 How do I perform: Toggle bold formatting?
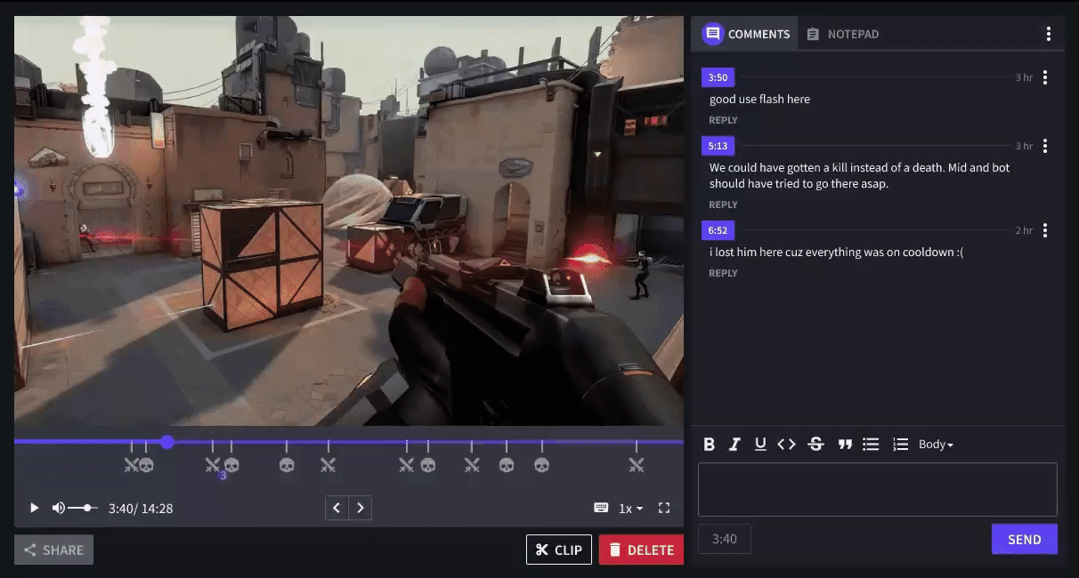pos(710,445)
